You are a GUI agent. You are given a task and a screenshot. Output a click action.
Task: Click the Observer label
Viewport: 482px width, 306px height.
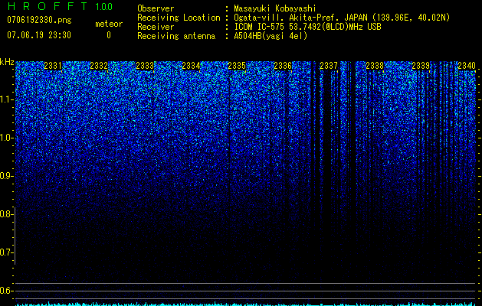click(156, 8)
